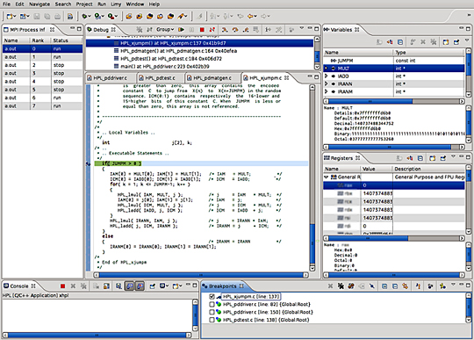Click the Description column header in Registers view
The width and height of the screenshot is (474, 340).
428,169
